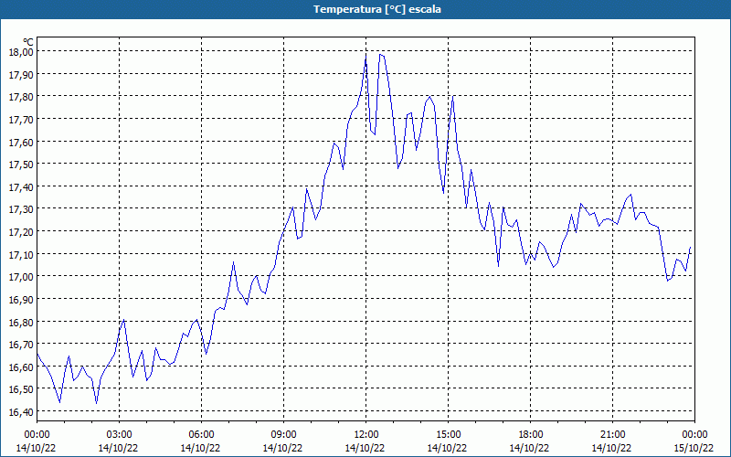Click the 14/10/22 date under 12:00

click(365, 448)
